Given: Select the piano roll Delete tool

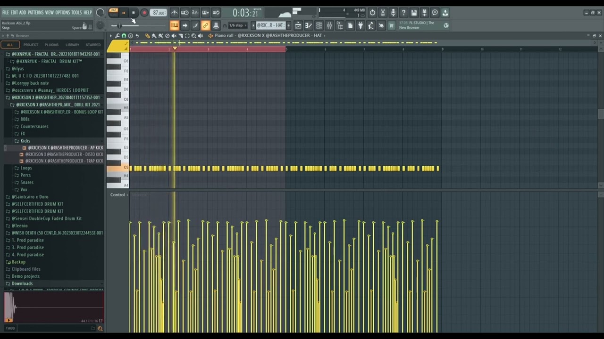Looking at the screenshot, I should [x=167, y=36].
